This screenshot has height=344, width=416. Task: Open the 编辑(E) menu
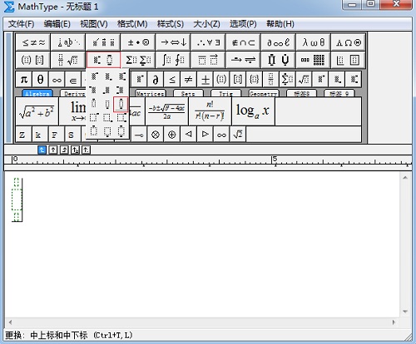pyautogui.click(x=57, y=24)
